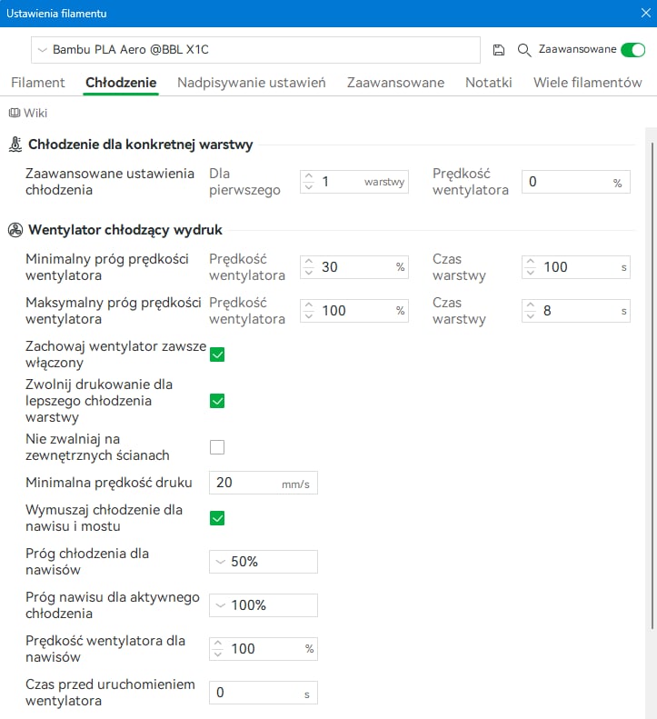Image resolution: width=657 pixels, height=719 pixels.
Task: Close the Ustawienia filamentu dialog
Action: pyautogui.click(x=645, y=13)
